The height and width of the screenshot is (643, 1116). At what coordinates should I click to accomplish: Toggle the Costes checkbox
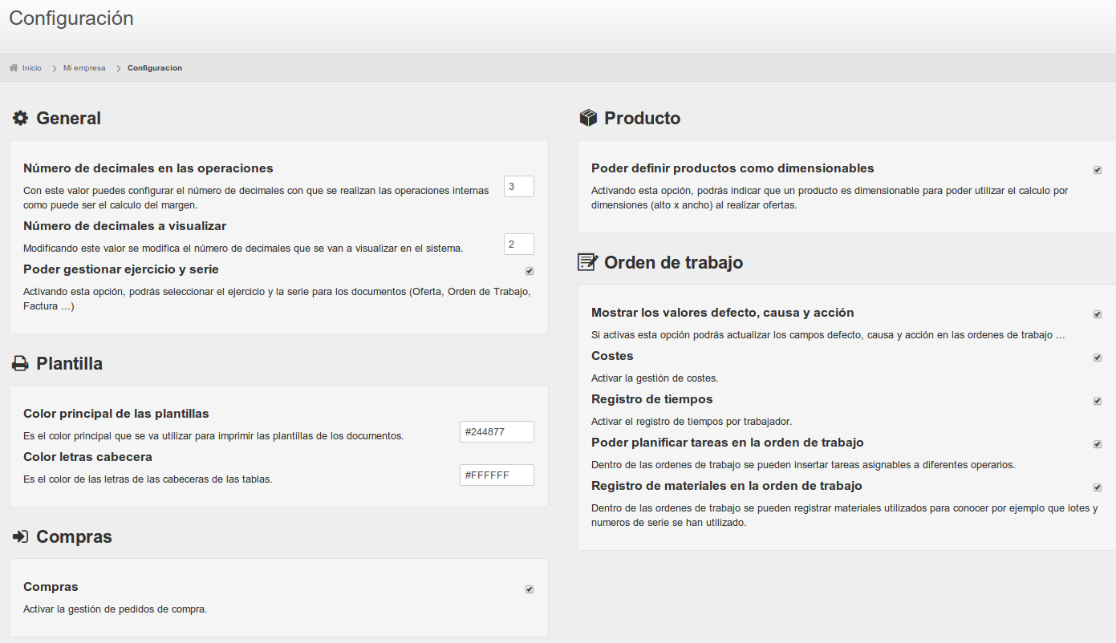pyautogui.click(x=1098, y=358)
